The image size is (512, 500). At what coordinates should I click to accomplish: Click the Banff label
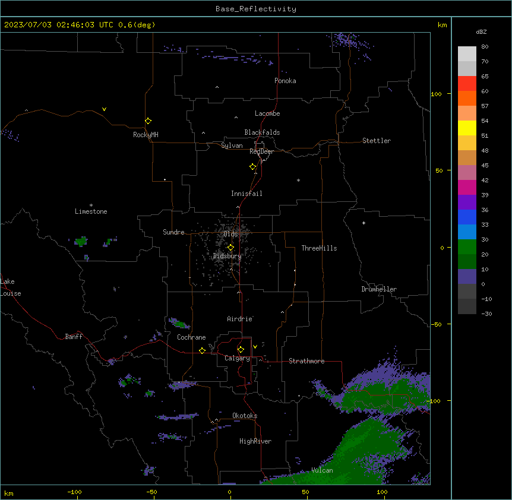point(74,337)
